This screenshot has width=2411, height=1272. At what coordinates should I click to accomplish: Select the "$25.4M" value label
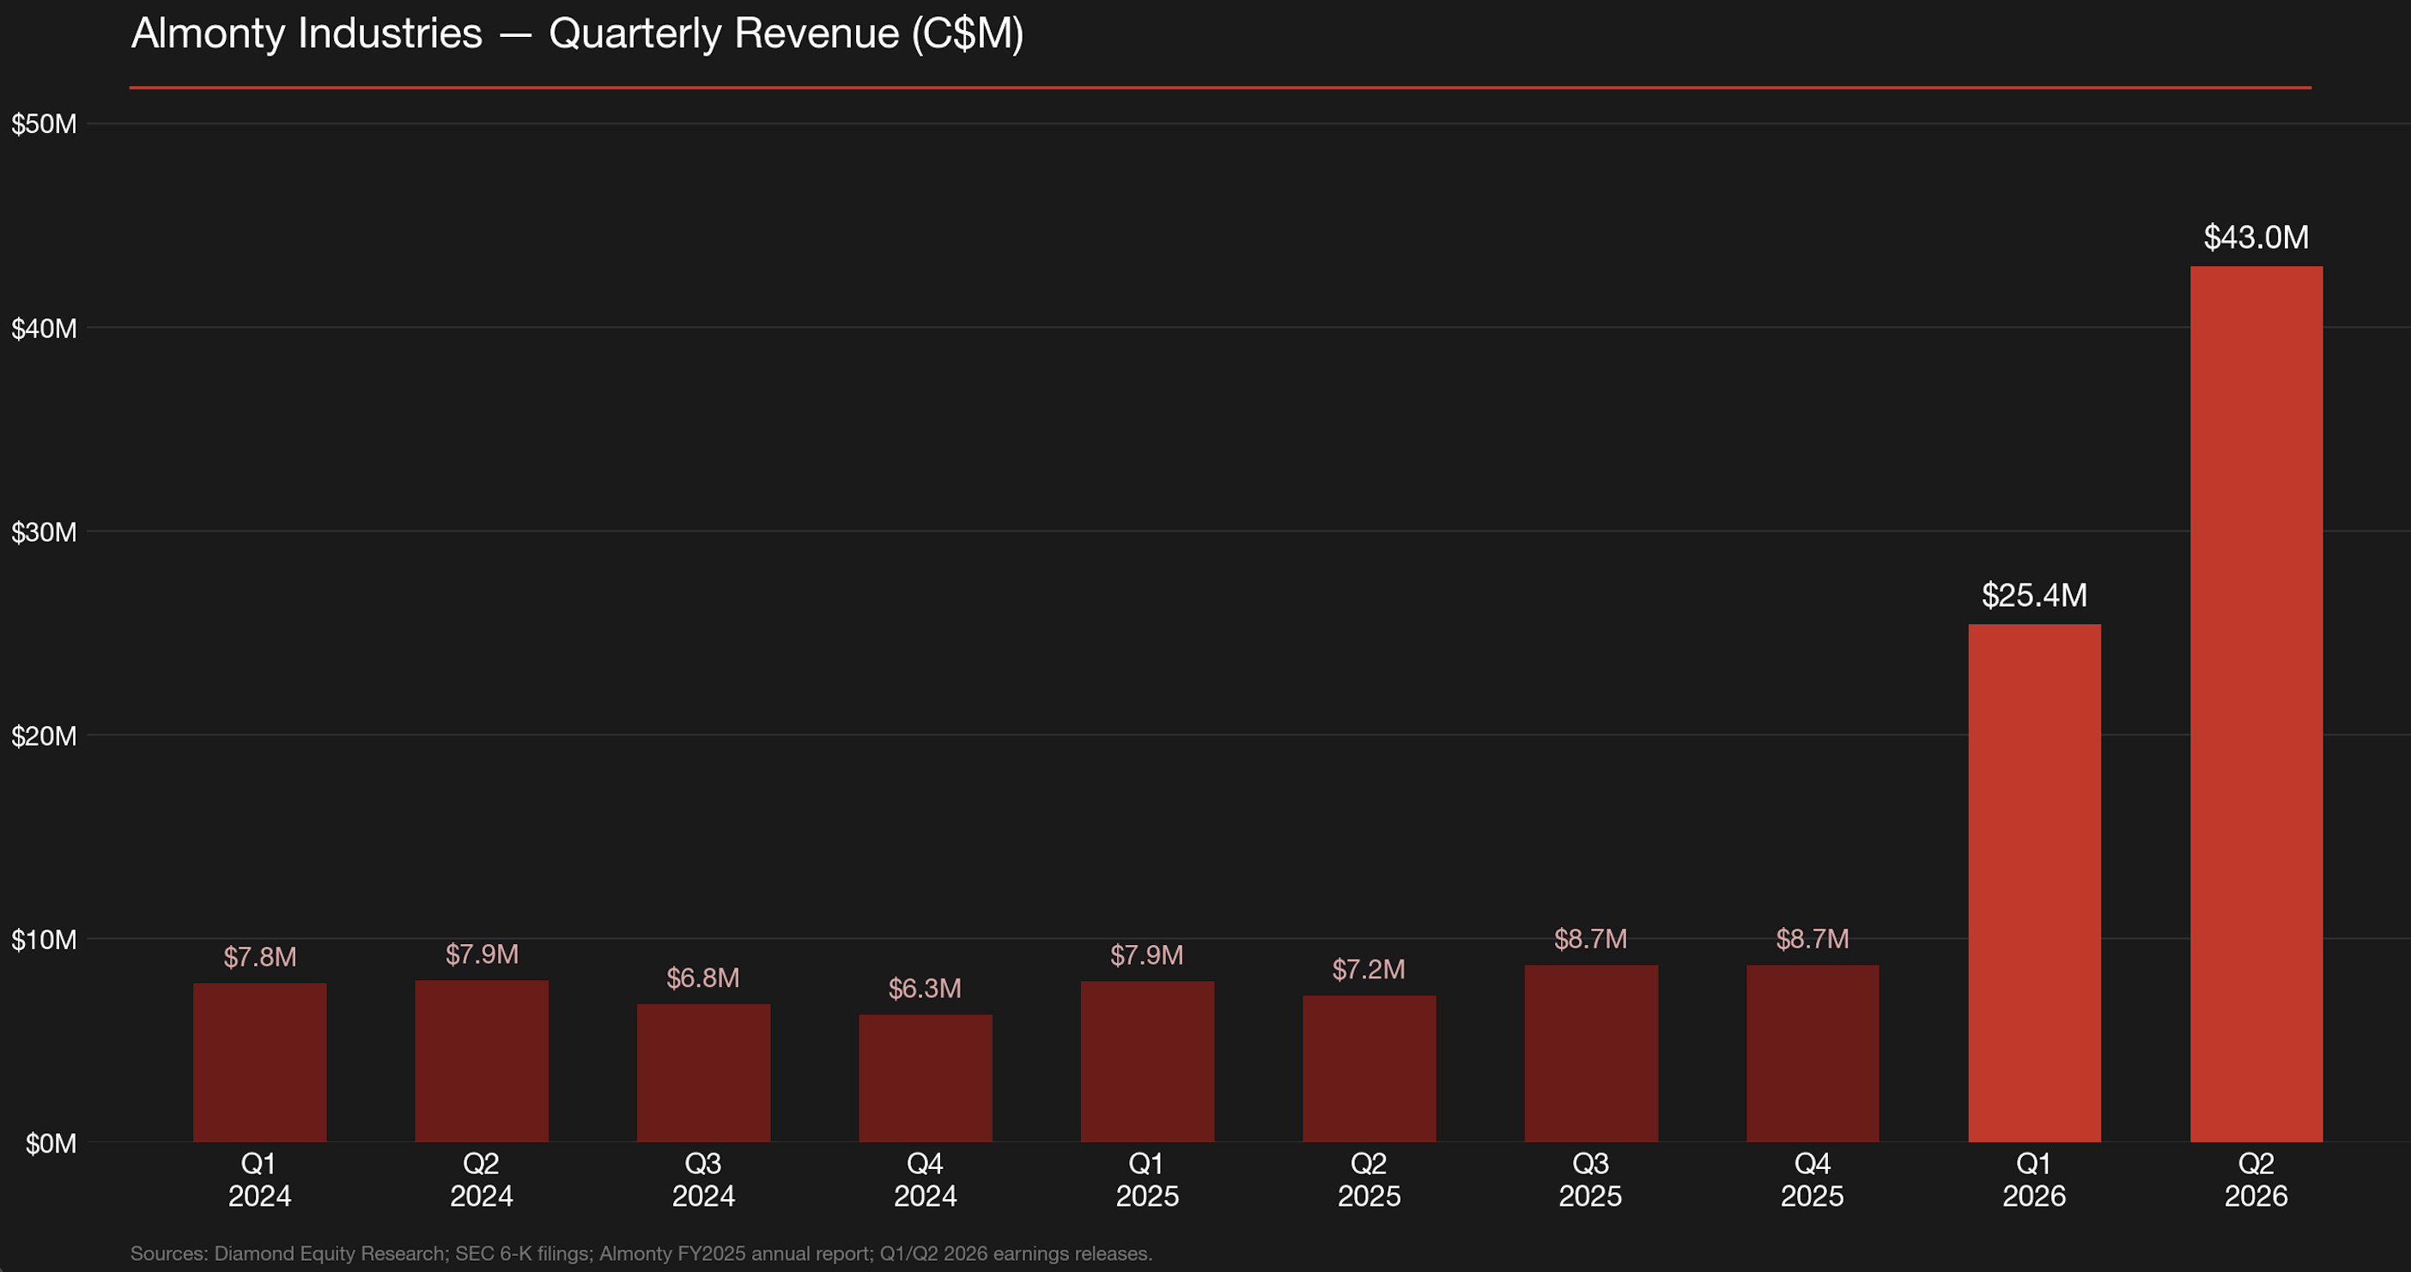point(2035,595)
